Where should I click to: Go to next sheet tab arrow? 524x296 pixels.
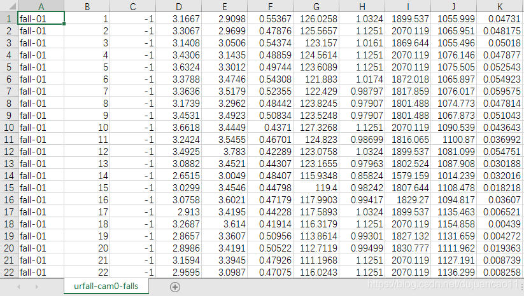(x=37, y=286)
